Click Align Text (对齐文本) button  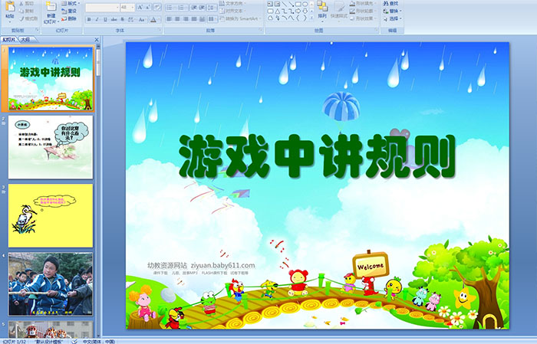[232, 11]
